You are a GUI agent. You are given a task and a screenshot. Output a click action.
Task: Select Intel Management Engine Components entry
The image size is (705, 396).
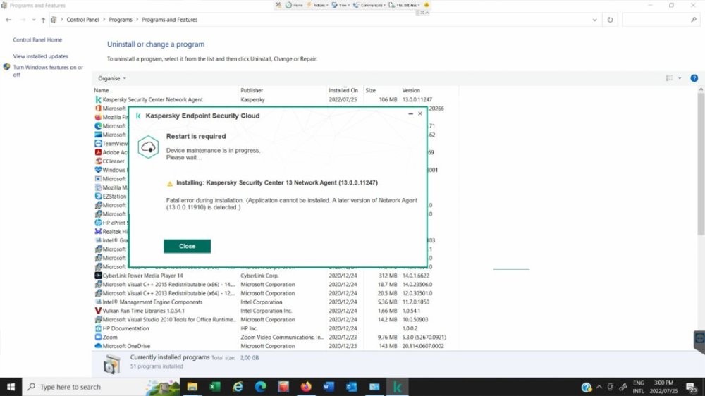point(275,302)
